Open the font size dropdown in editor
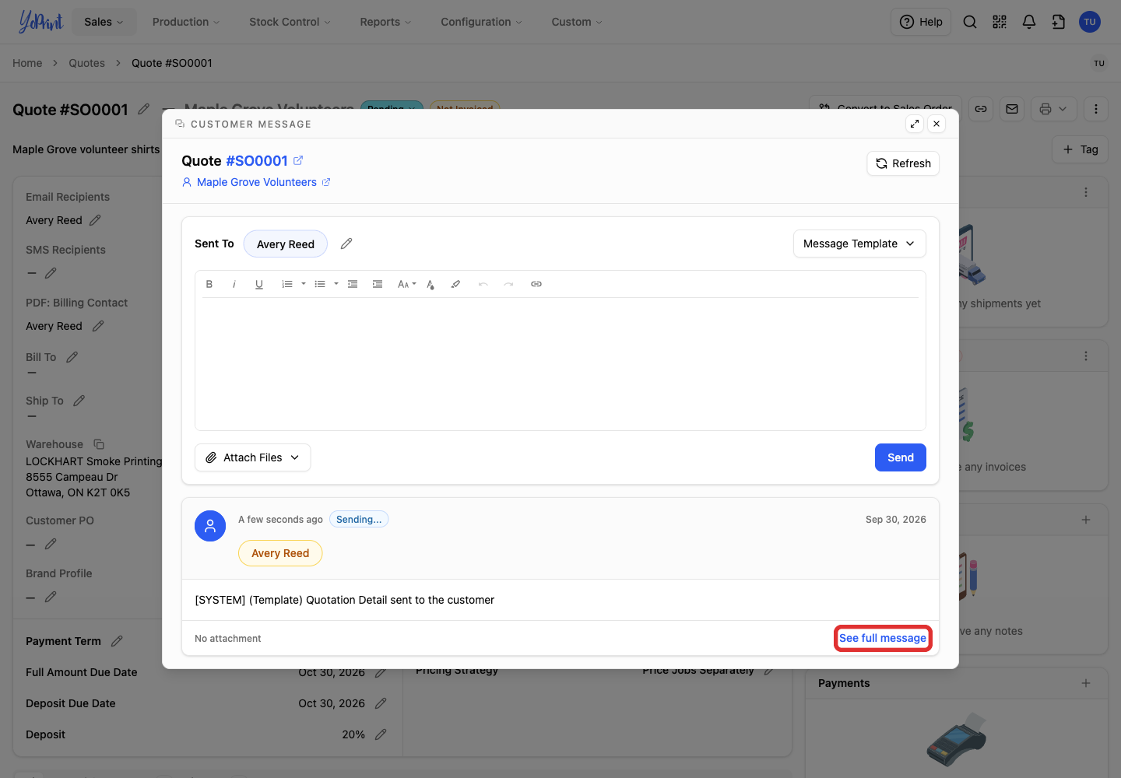The image size is (1121, 778). click(x=406, y=284)
